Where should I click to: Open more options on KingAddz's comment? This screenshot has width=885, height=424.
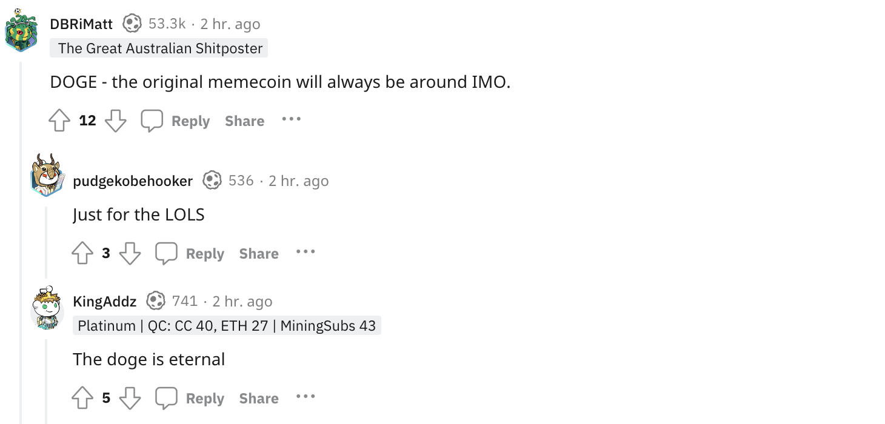pyautogui.click(x=306, y=397)
